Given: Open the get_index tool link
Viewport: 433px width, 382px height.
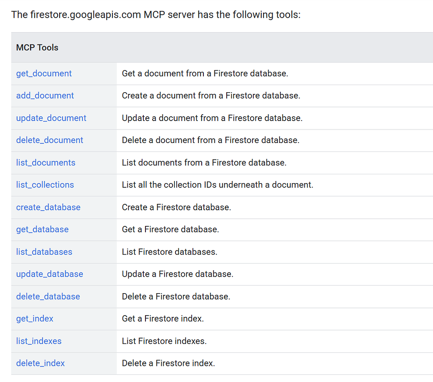Looking at the screenshot, I should (x=35, y=319).
